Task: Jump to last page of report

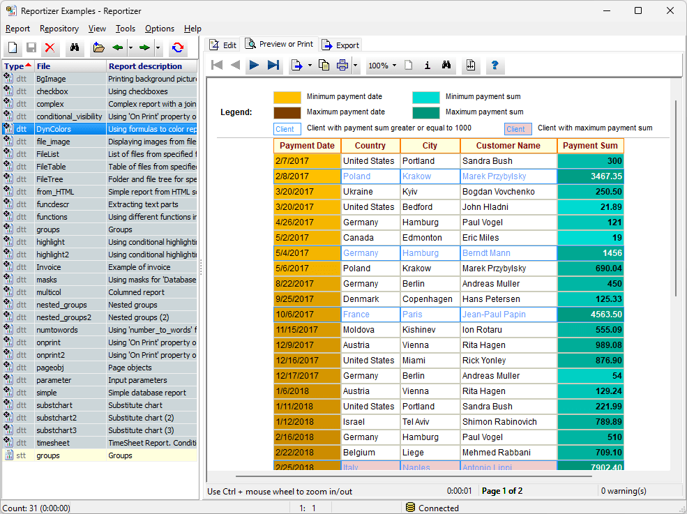Action: (273, 66)
